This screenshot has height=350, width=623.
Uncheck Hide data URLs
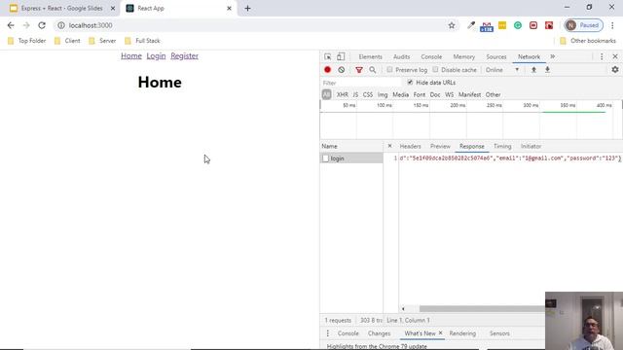tap(410, 83)
